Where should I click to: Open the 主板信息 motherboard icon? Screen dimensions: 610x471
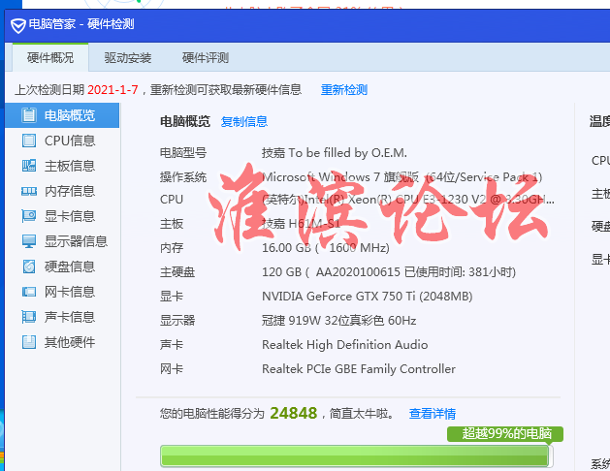(x=29, y=166)
